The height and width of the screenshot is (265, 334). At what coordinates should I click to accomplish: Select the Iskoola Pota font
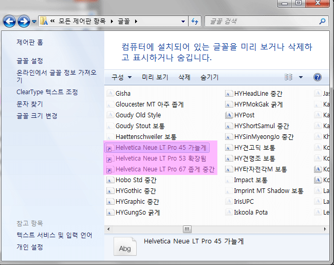click(251, 213)
